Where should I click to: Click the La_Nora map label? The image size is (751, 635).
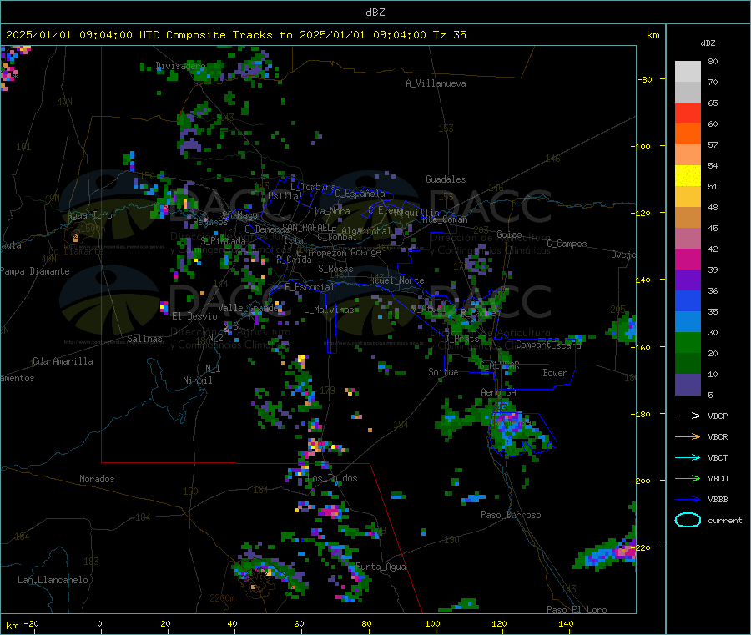coord(332,211)
